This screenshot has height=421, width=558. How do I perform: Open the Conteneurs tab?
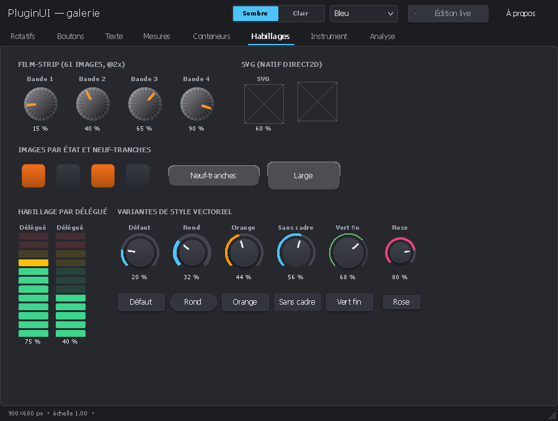pos(211,37)
